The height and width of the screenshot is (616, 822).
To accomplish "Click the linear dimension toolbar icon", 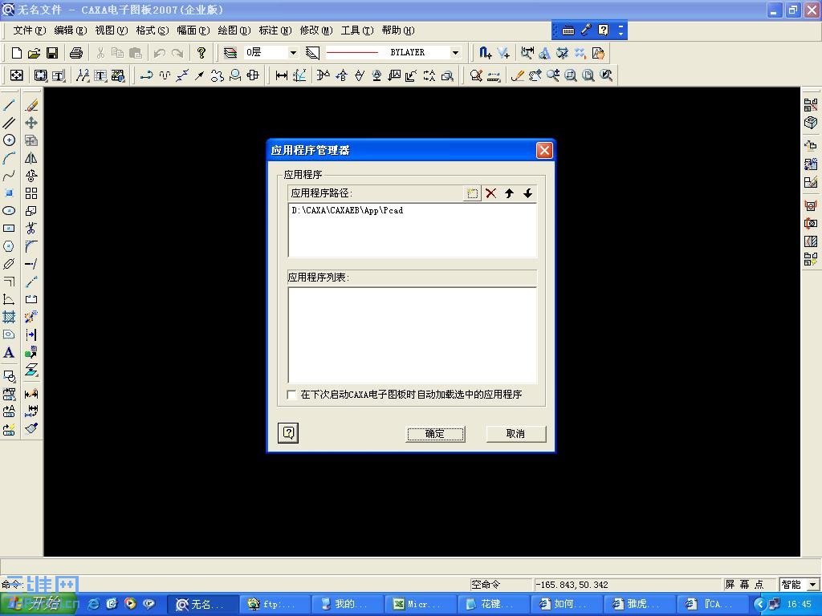I will [x=282, y=75].
